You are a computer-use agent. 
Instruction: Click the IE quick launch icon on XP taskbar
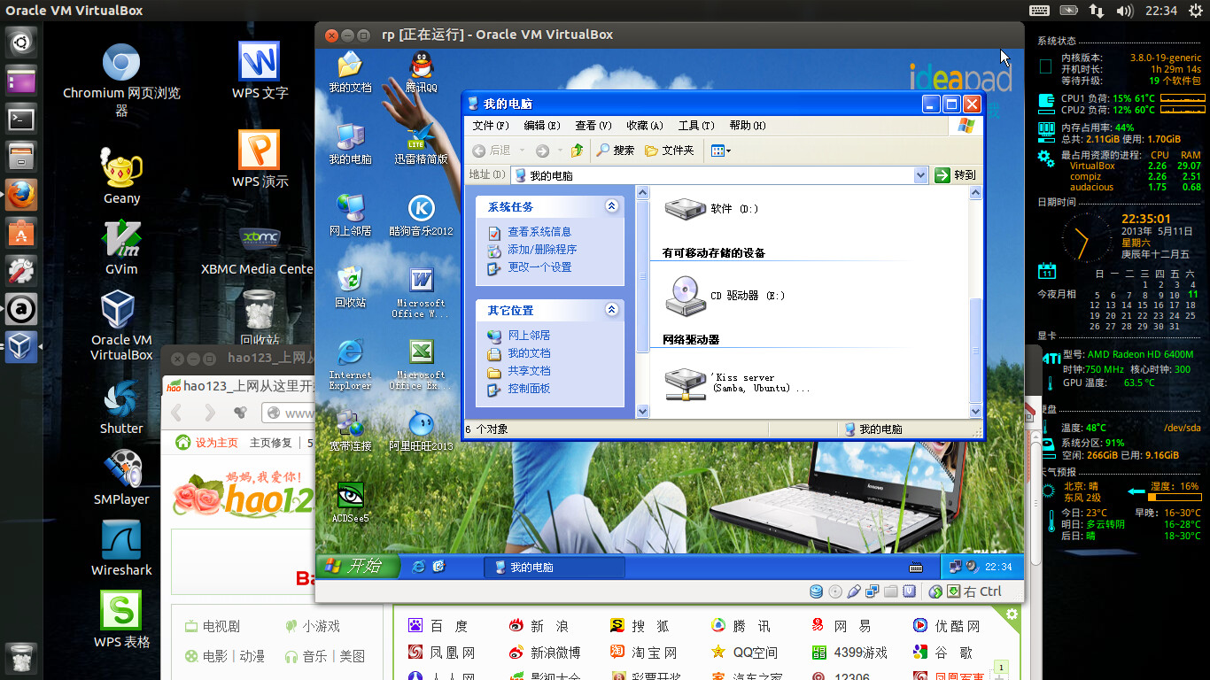(419, 567)
